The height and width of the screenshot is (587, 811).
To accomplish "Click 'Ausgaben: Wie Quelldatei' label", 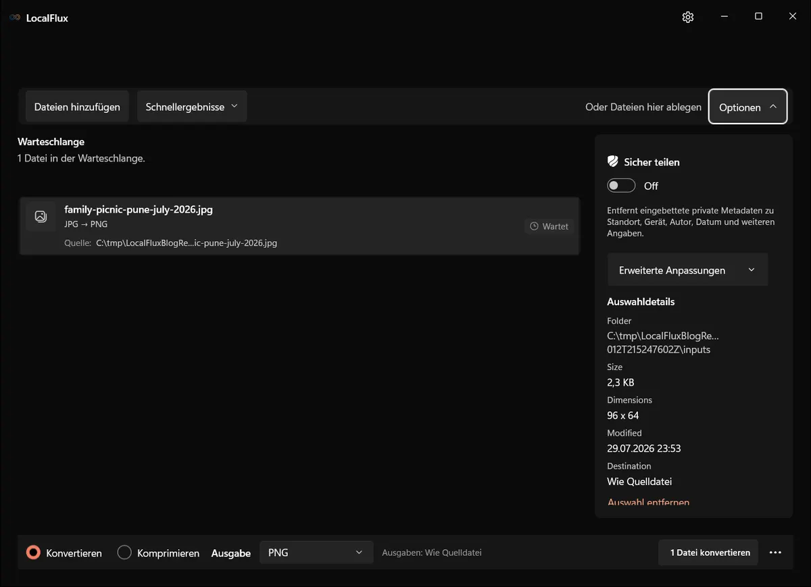I will click(432, 553).
